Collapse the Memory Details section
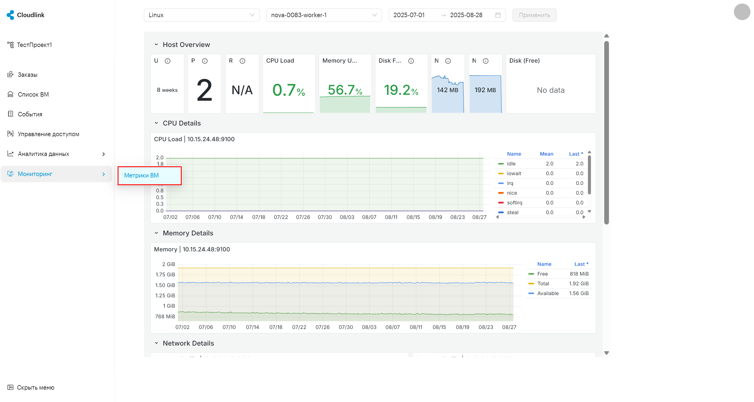The image size is (754, 402). tap(156, 233)
